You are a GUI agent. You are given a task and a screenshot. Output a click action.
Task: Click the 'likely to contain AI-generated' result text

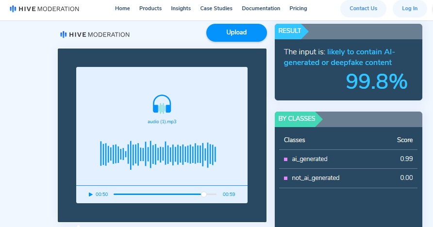pos(339,57)
